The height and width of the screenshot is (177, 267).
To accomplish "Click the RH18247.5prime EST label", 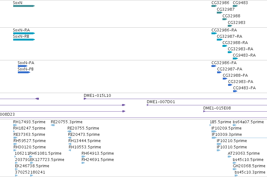I will 29,128.
